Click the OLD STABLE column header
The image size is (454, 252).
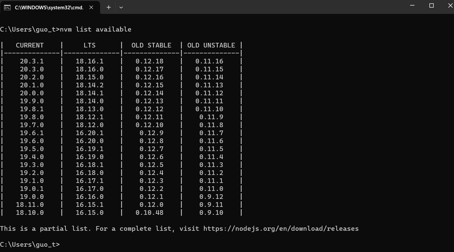click(x=151, y=45)
